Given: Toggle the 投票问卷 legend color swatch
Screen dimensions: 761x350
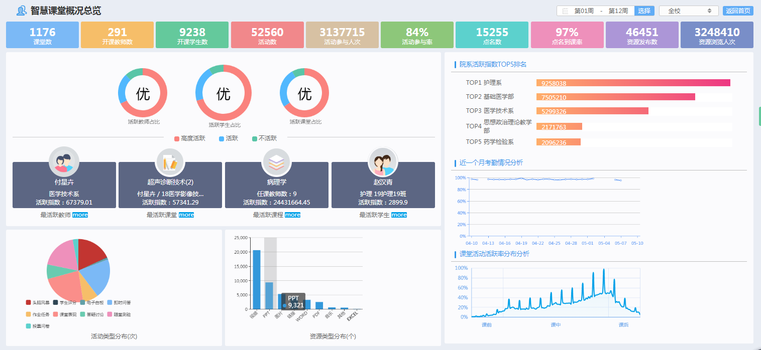Looking at the screenshot, I should tap(29, 326).
